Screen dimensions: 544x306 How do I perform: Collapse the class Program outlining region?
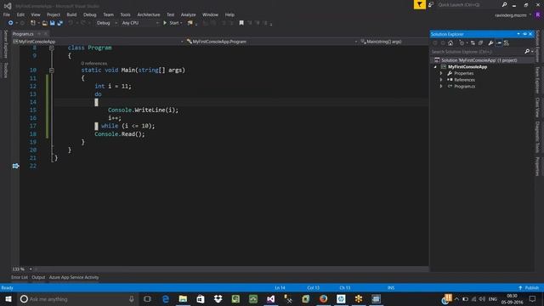point(52,48)
